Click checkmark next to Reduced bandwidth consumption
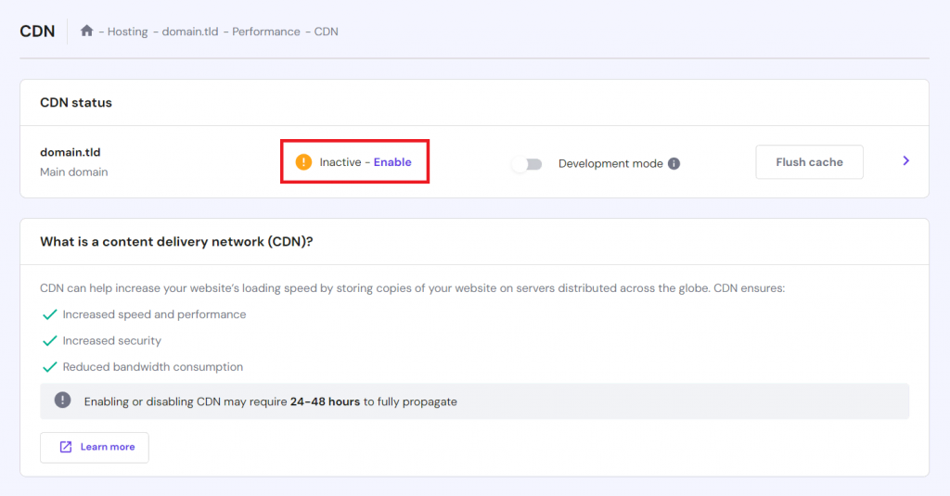The height and width of the screenshot is (496, 950). coord(50,367)
